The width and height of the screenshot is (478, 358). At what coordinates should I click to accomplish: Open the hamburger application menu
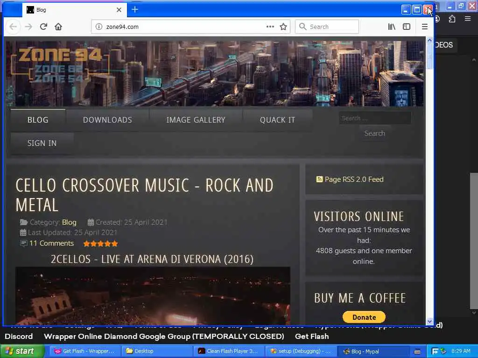(425, 27)
